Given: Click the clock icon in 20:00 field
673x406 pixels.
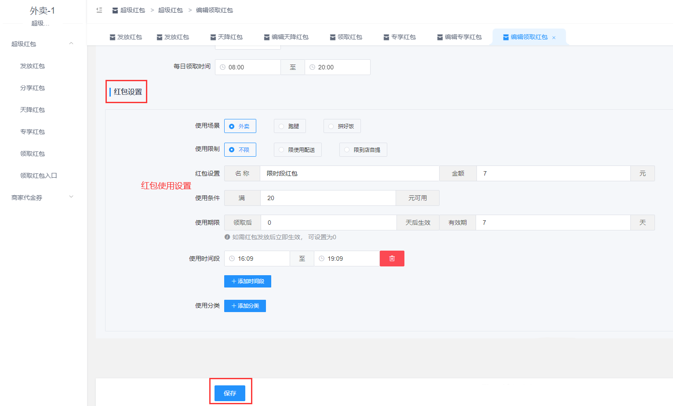Looking at the screenshot, I should 313,67.
